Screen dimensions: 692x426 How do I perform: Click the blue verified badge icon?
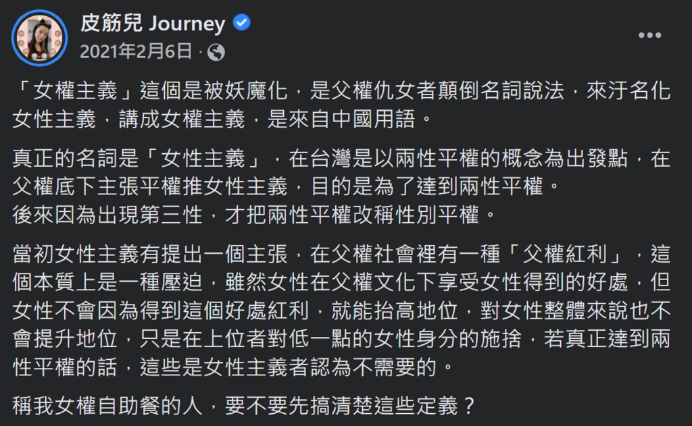(242, 22)
